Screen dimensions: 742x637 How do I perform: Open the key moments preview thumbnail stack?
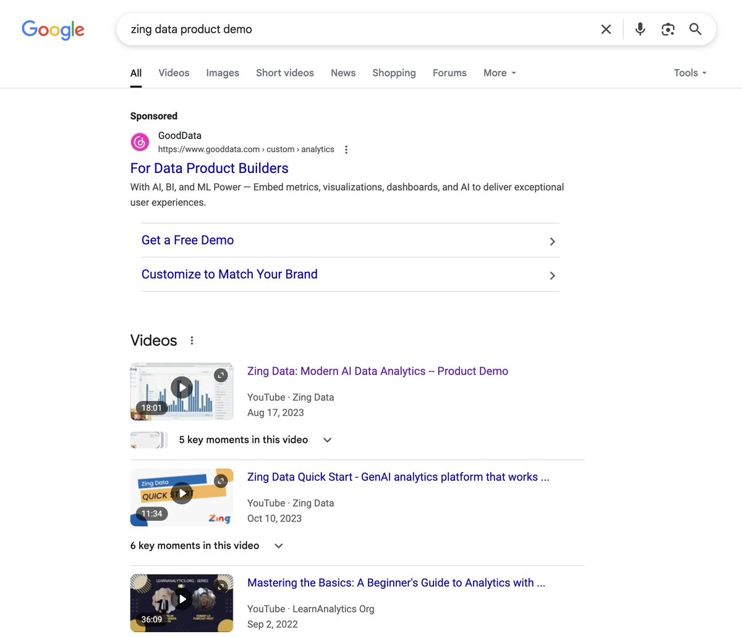tap(149, 440)
